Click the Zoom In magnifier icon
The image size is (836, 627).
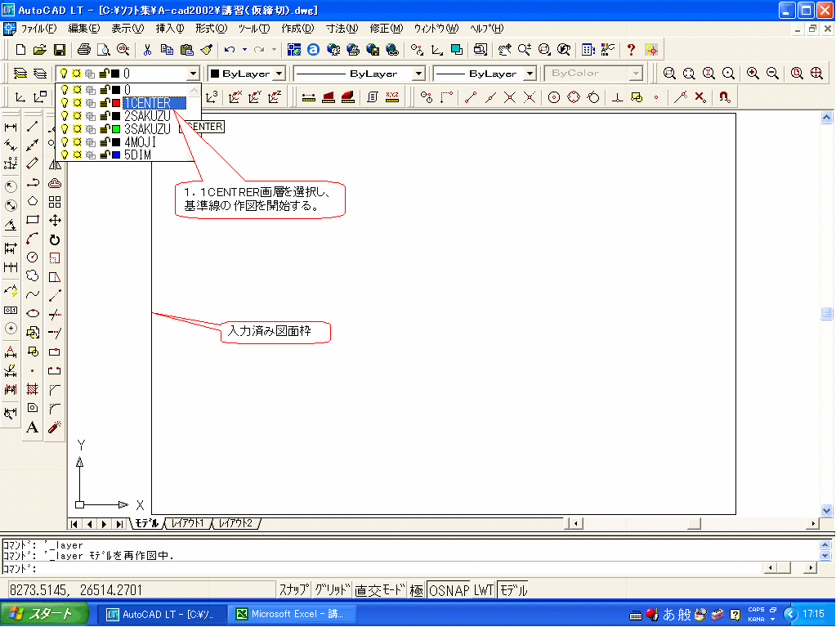pos(753,73)
